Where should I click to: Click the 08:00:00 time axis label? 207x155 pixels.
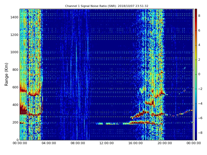coord(78,143)
